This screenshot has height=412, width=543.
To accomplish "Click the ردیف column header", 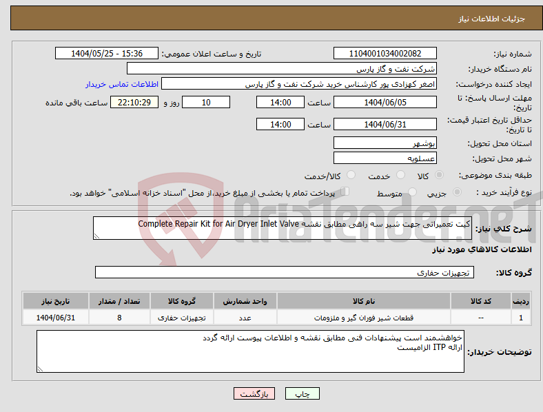I will [521, 301].
